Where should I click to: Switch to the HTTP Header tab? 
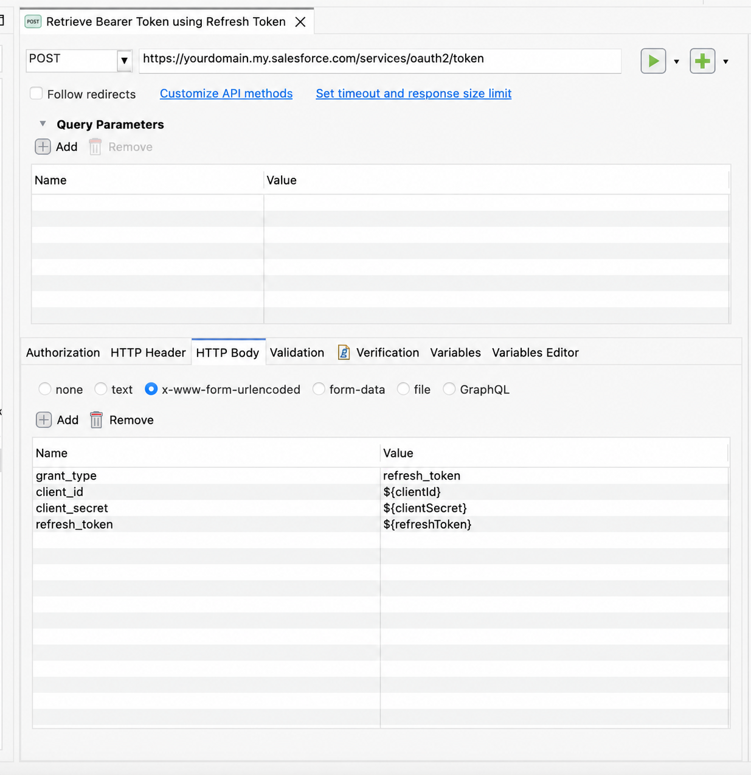(148, 353)
